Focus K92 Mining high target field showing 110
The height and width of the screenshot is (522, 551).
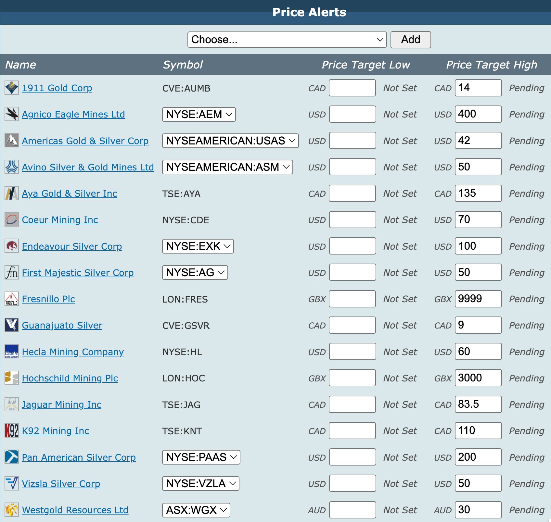(x=478, y=431)
